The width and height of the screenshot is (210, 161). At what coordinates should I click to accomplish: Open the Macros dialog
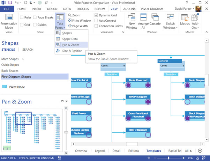click(185, 20)
